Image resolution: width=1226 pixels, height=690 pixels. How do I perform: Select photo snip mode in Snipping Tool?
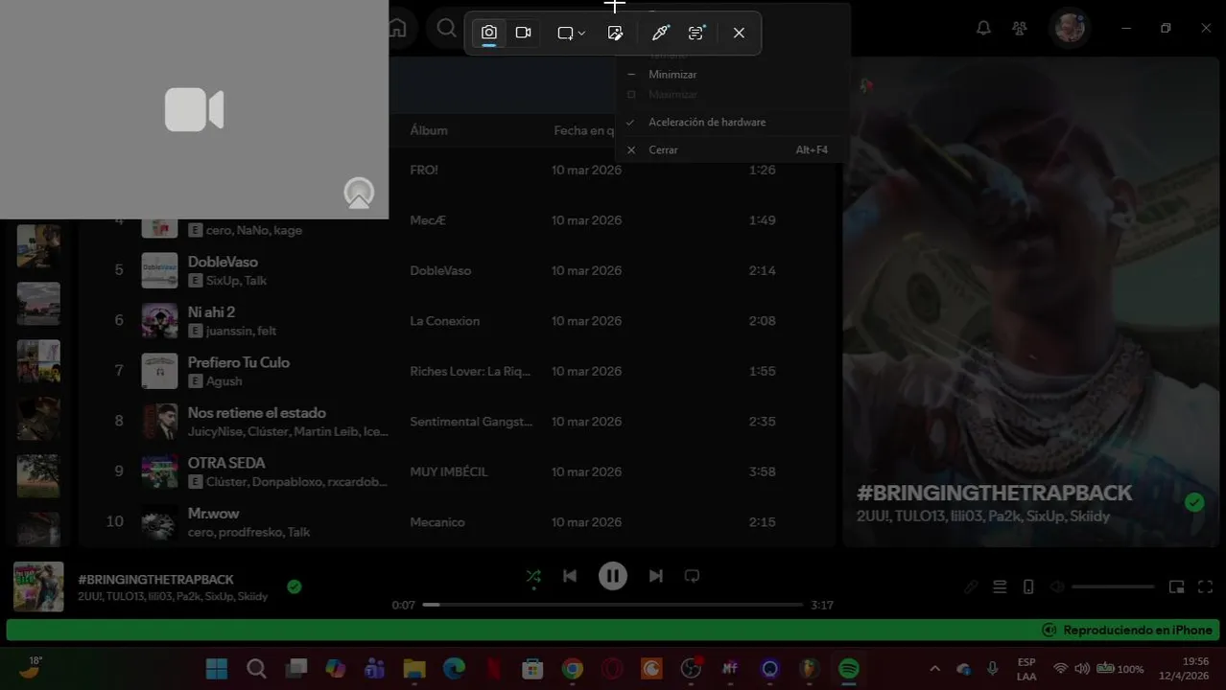click(x=489, y=33)
